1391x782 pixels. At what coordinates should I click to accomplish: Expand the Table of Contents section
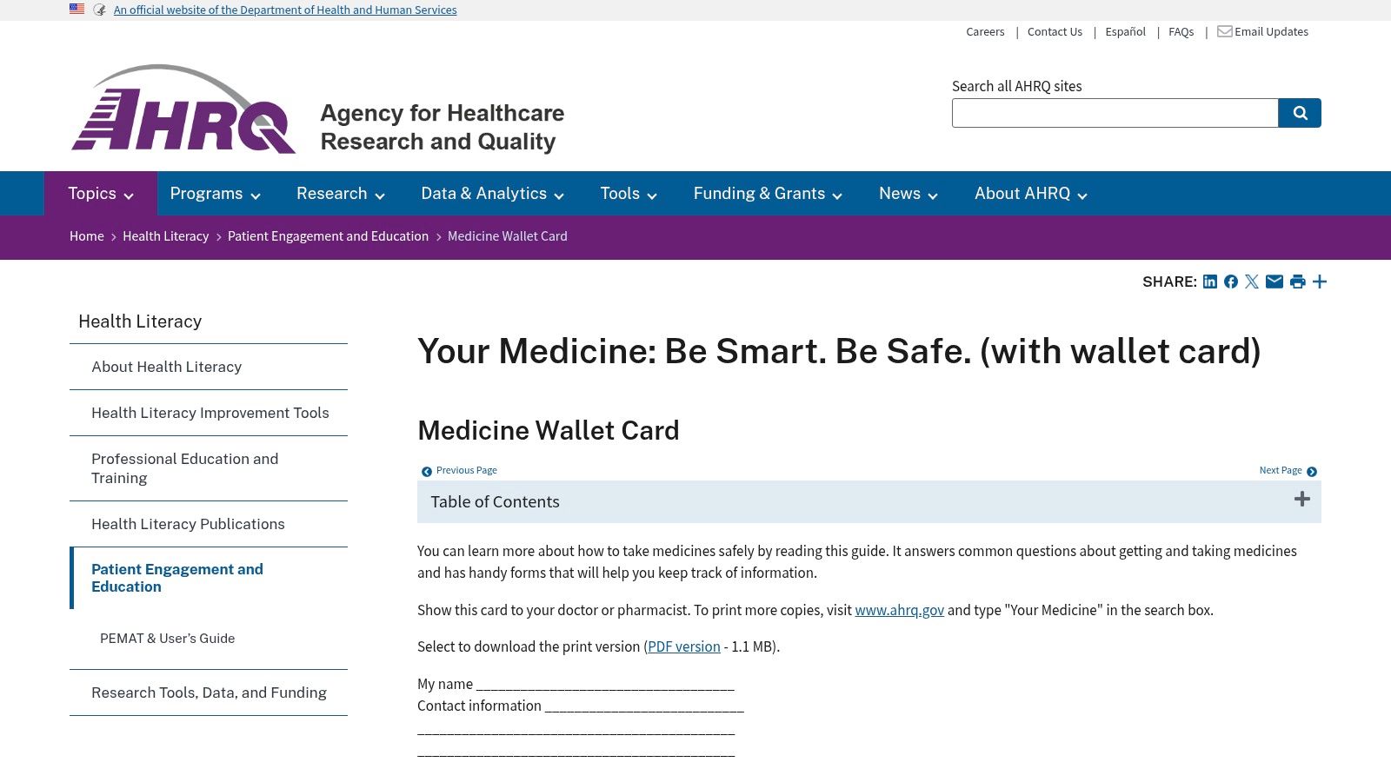(1301, 499)
